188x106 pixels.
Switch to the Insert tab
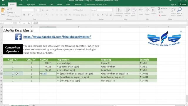point(21,4)
